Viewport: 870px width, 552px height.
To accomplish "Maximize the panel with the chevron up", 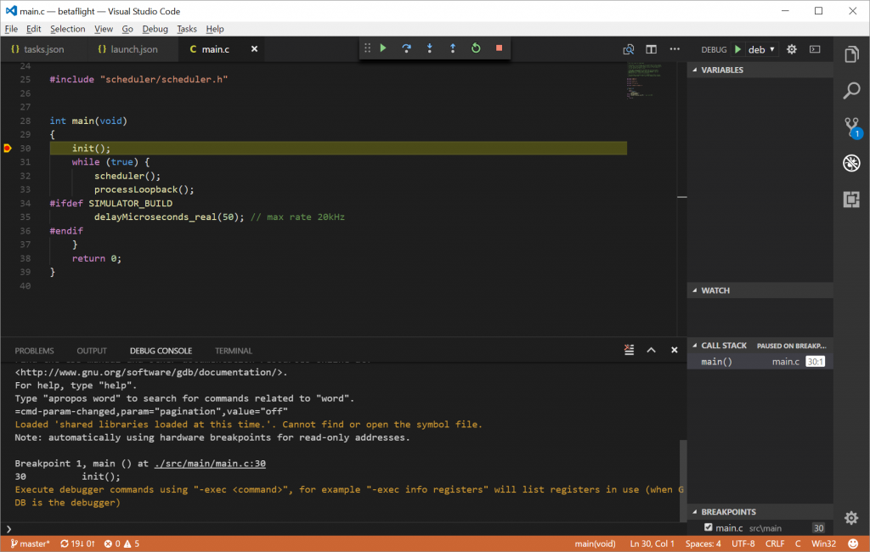I will coord(652,350).
